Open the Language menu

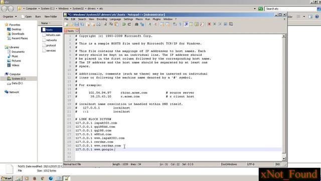coord(115,19)
